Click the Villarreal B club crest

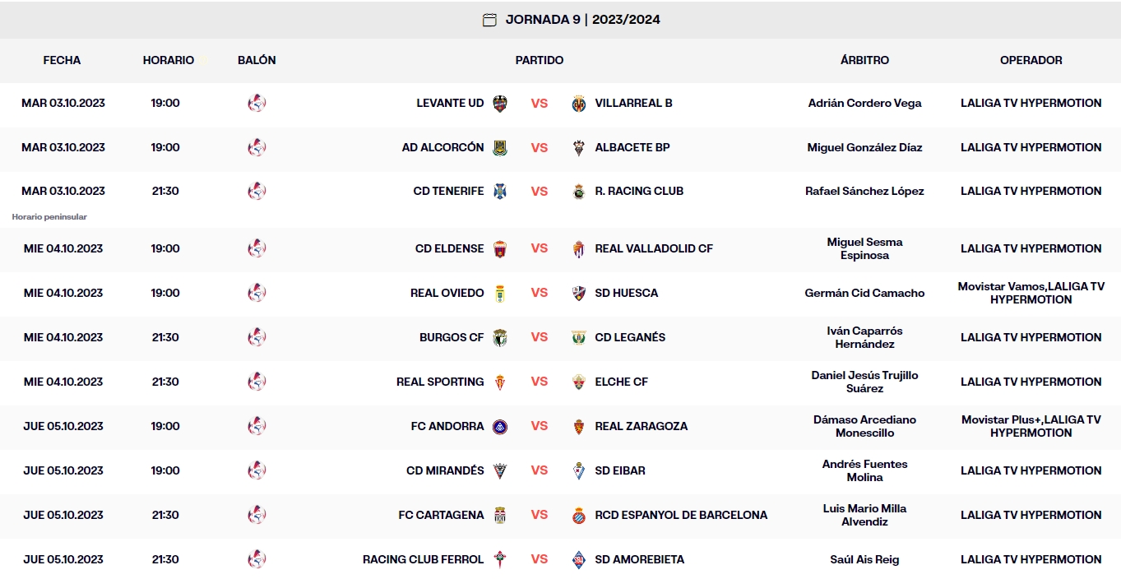(579, 104)
